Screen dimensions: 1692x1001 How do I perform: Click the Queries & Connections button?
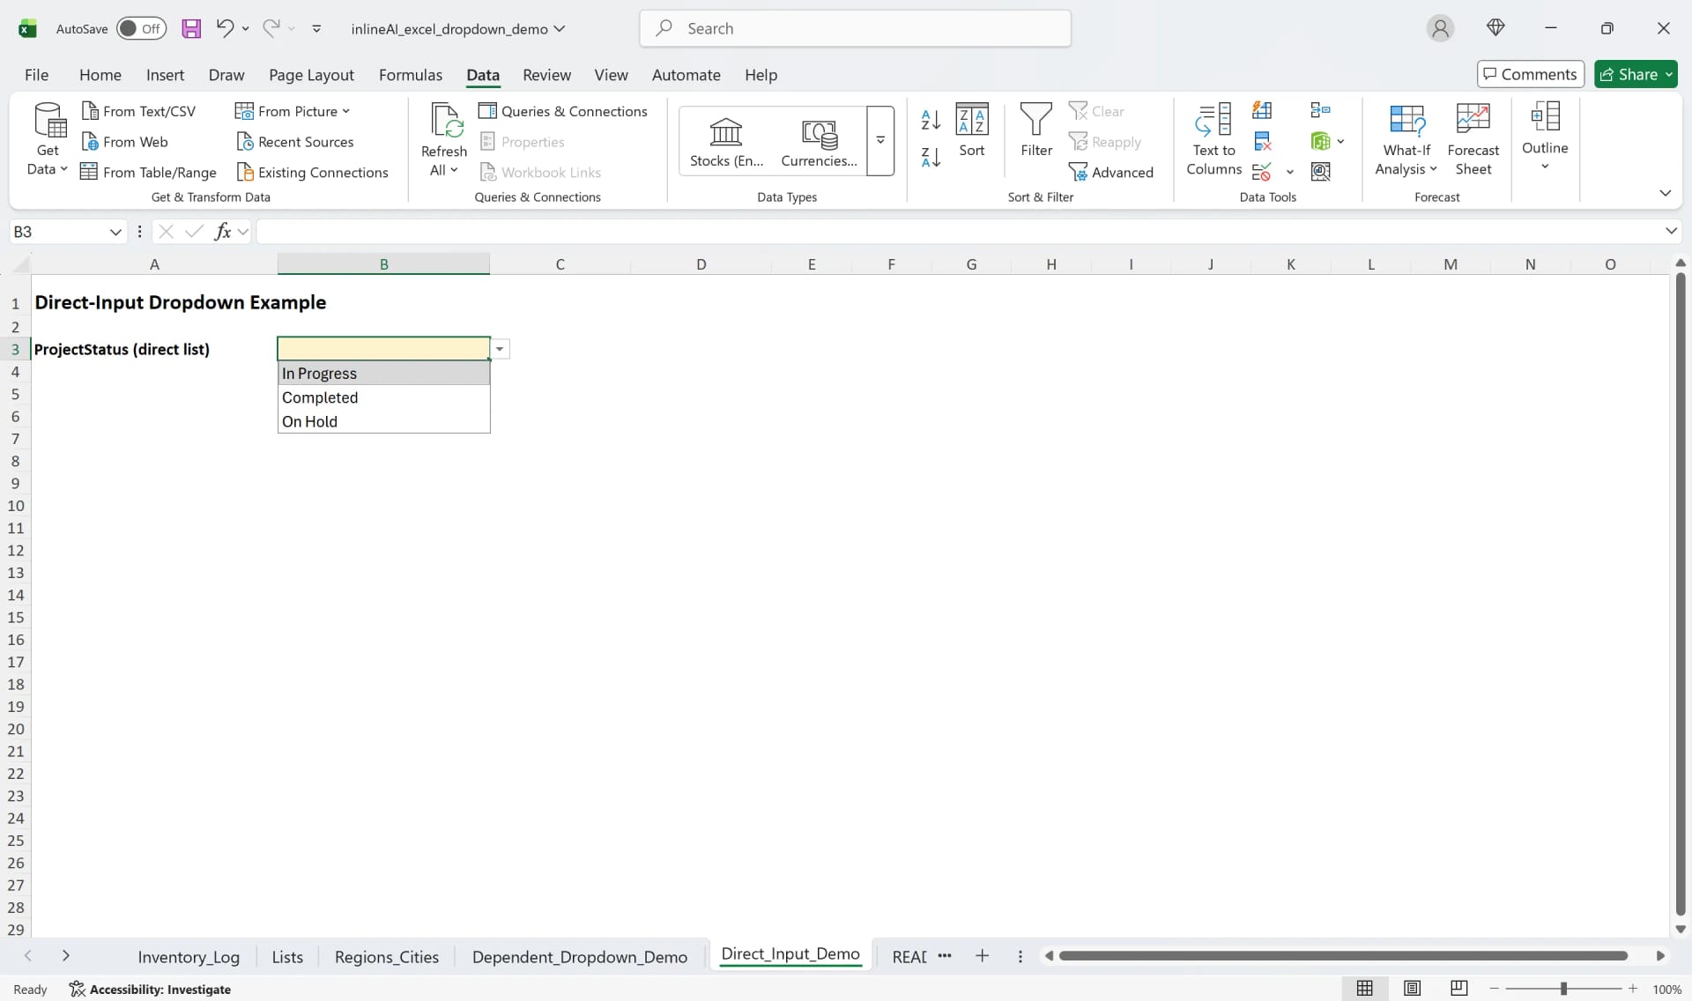[564, 111]
